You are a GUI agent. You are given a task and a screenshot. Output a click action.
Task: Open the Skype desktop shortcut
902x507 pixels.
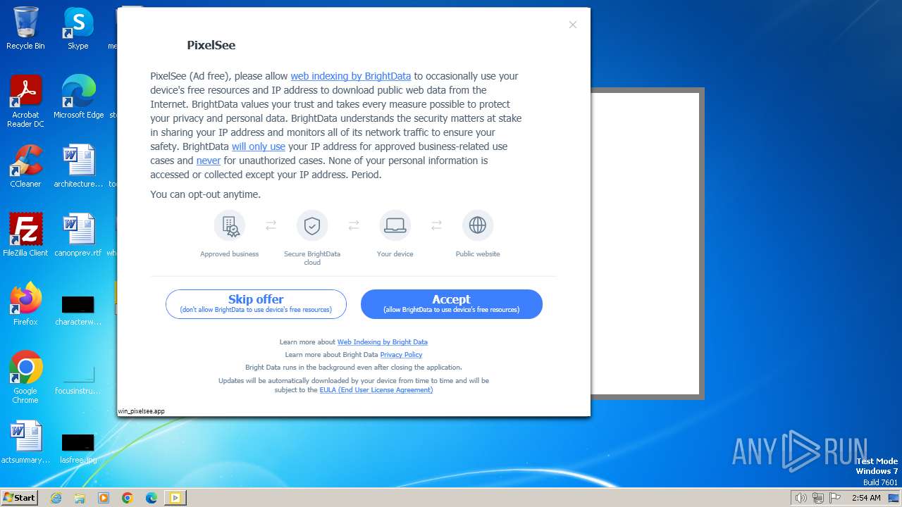coord(78,29)
